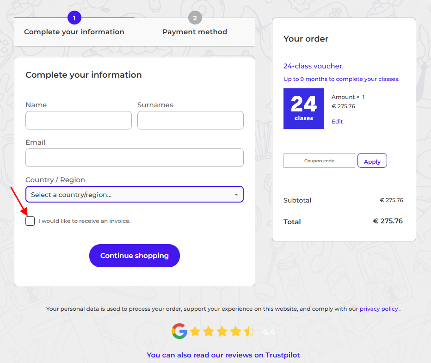Viewport: 431px width, 363px height.
Task: Open the Trustpilot reviews link
Action: pyautogui.click(x=223, y=355)
